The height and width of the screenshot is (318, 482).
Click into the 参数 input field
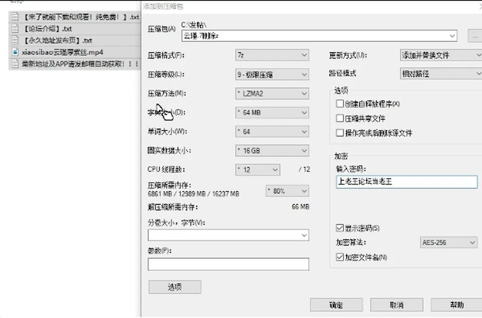point(228,264)
